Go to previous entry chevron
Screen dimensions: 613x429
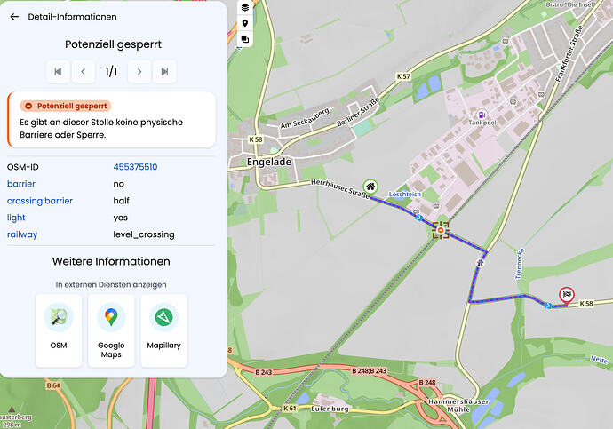point(84,71)
